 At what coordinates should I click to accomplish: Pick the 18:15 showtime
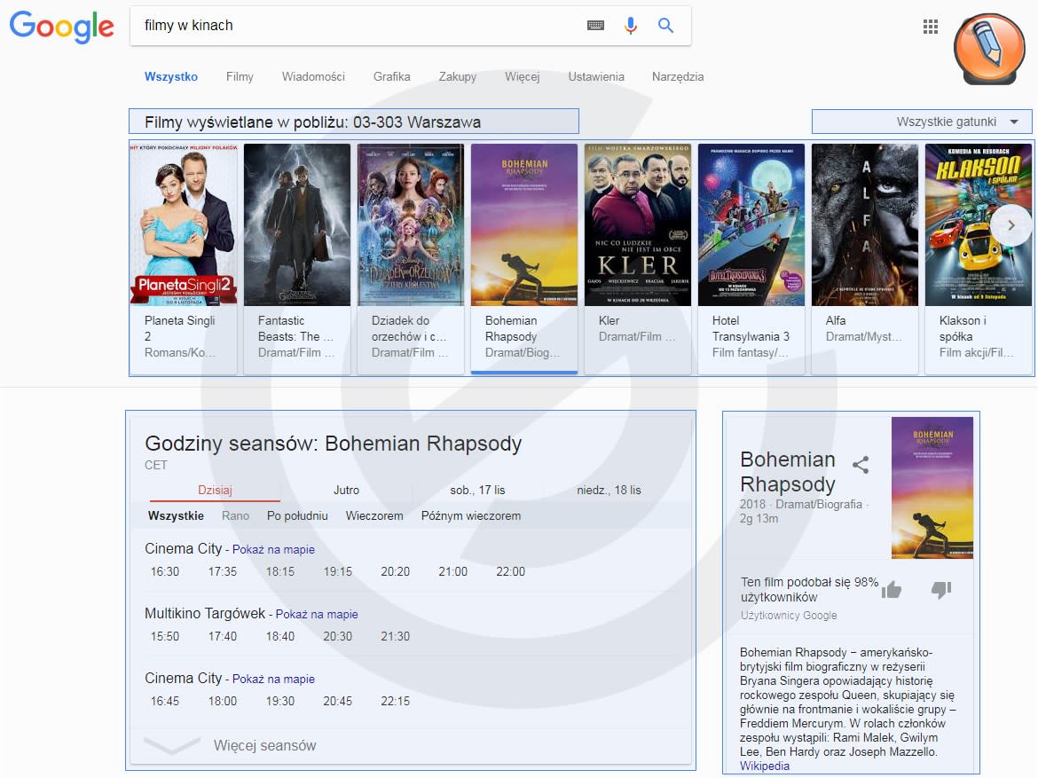(280, 571)
